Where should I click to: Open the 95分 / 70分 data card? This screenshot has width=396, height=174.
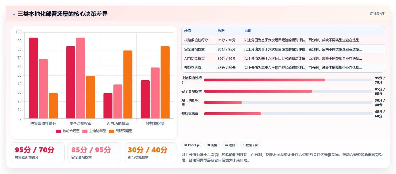[38, 153]
